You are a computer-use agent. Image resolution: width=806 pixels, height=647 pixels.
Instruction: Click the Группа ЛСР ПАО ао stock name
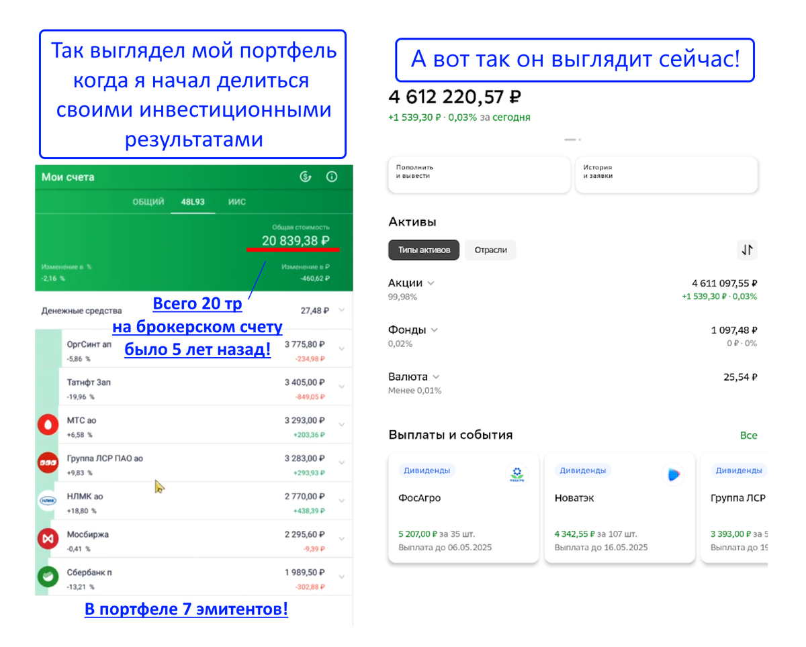click(105, 458)
